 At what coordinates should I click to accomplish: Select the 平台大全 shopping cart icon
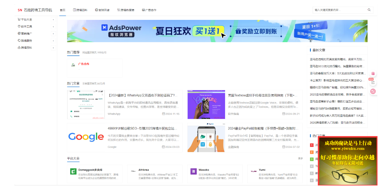coord(19,19)
